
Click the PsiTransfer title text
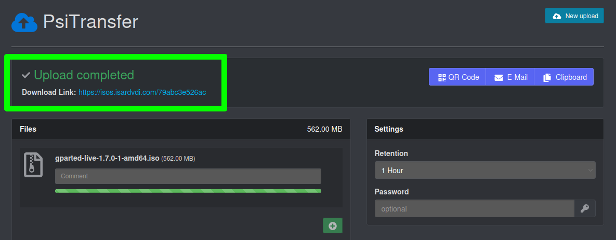[90, 22]
